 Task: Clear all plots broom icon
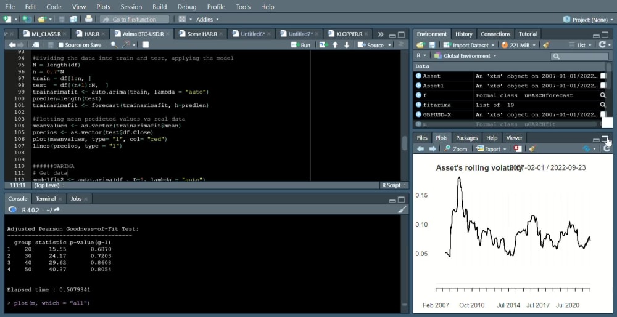click(532, 149)
